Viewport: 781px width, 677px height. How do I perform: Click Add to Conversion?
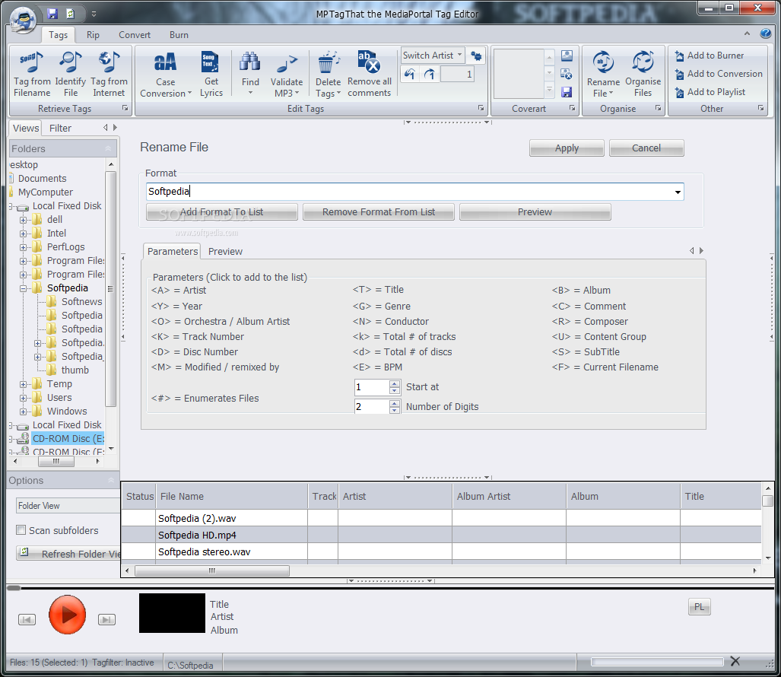point(718,74)
